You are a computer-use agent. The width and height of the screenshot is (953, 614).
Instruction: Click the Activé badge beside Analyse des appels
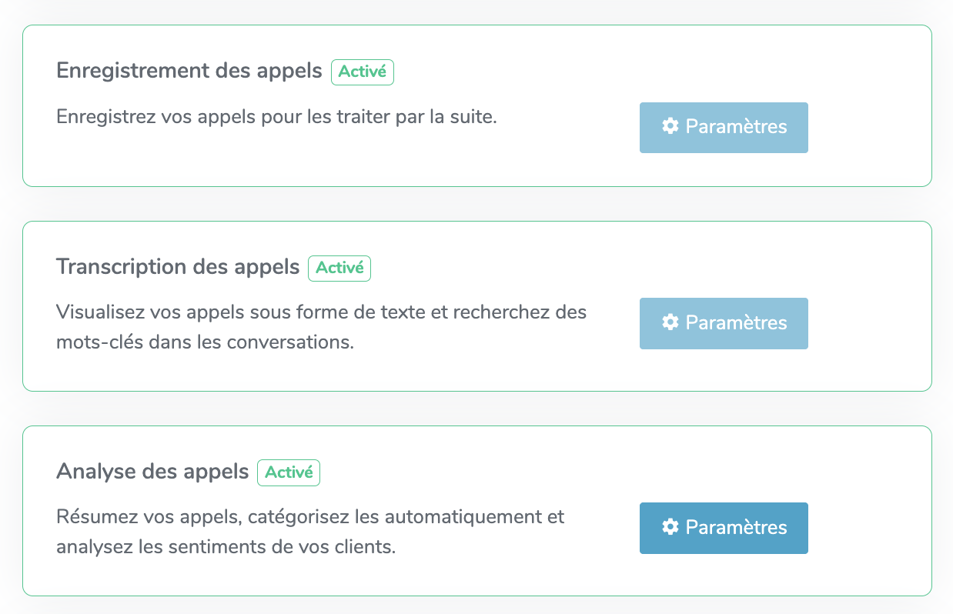289,472
